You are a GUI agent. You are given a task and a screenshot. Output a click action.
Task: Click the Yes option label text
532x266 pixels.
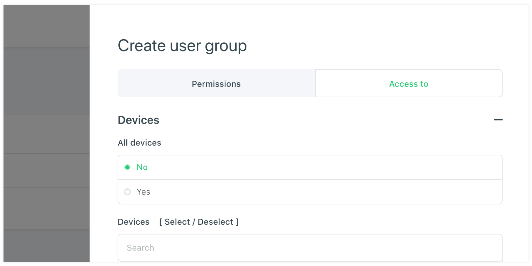143,192
